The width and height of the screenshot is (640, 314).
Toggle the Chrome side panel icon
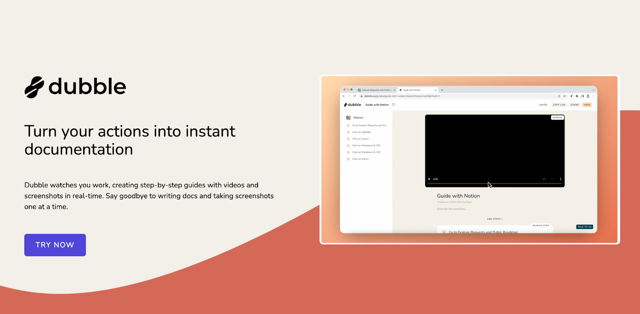click(x=582, y=96)
